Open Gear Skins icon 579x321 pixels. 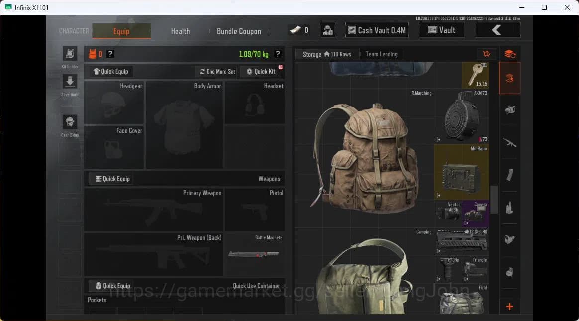coord(70,122)
